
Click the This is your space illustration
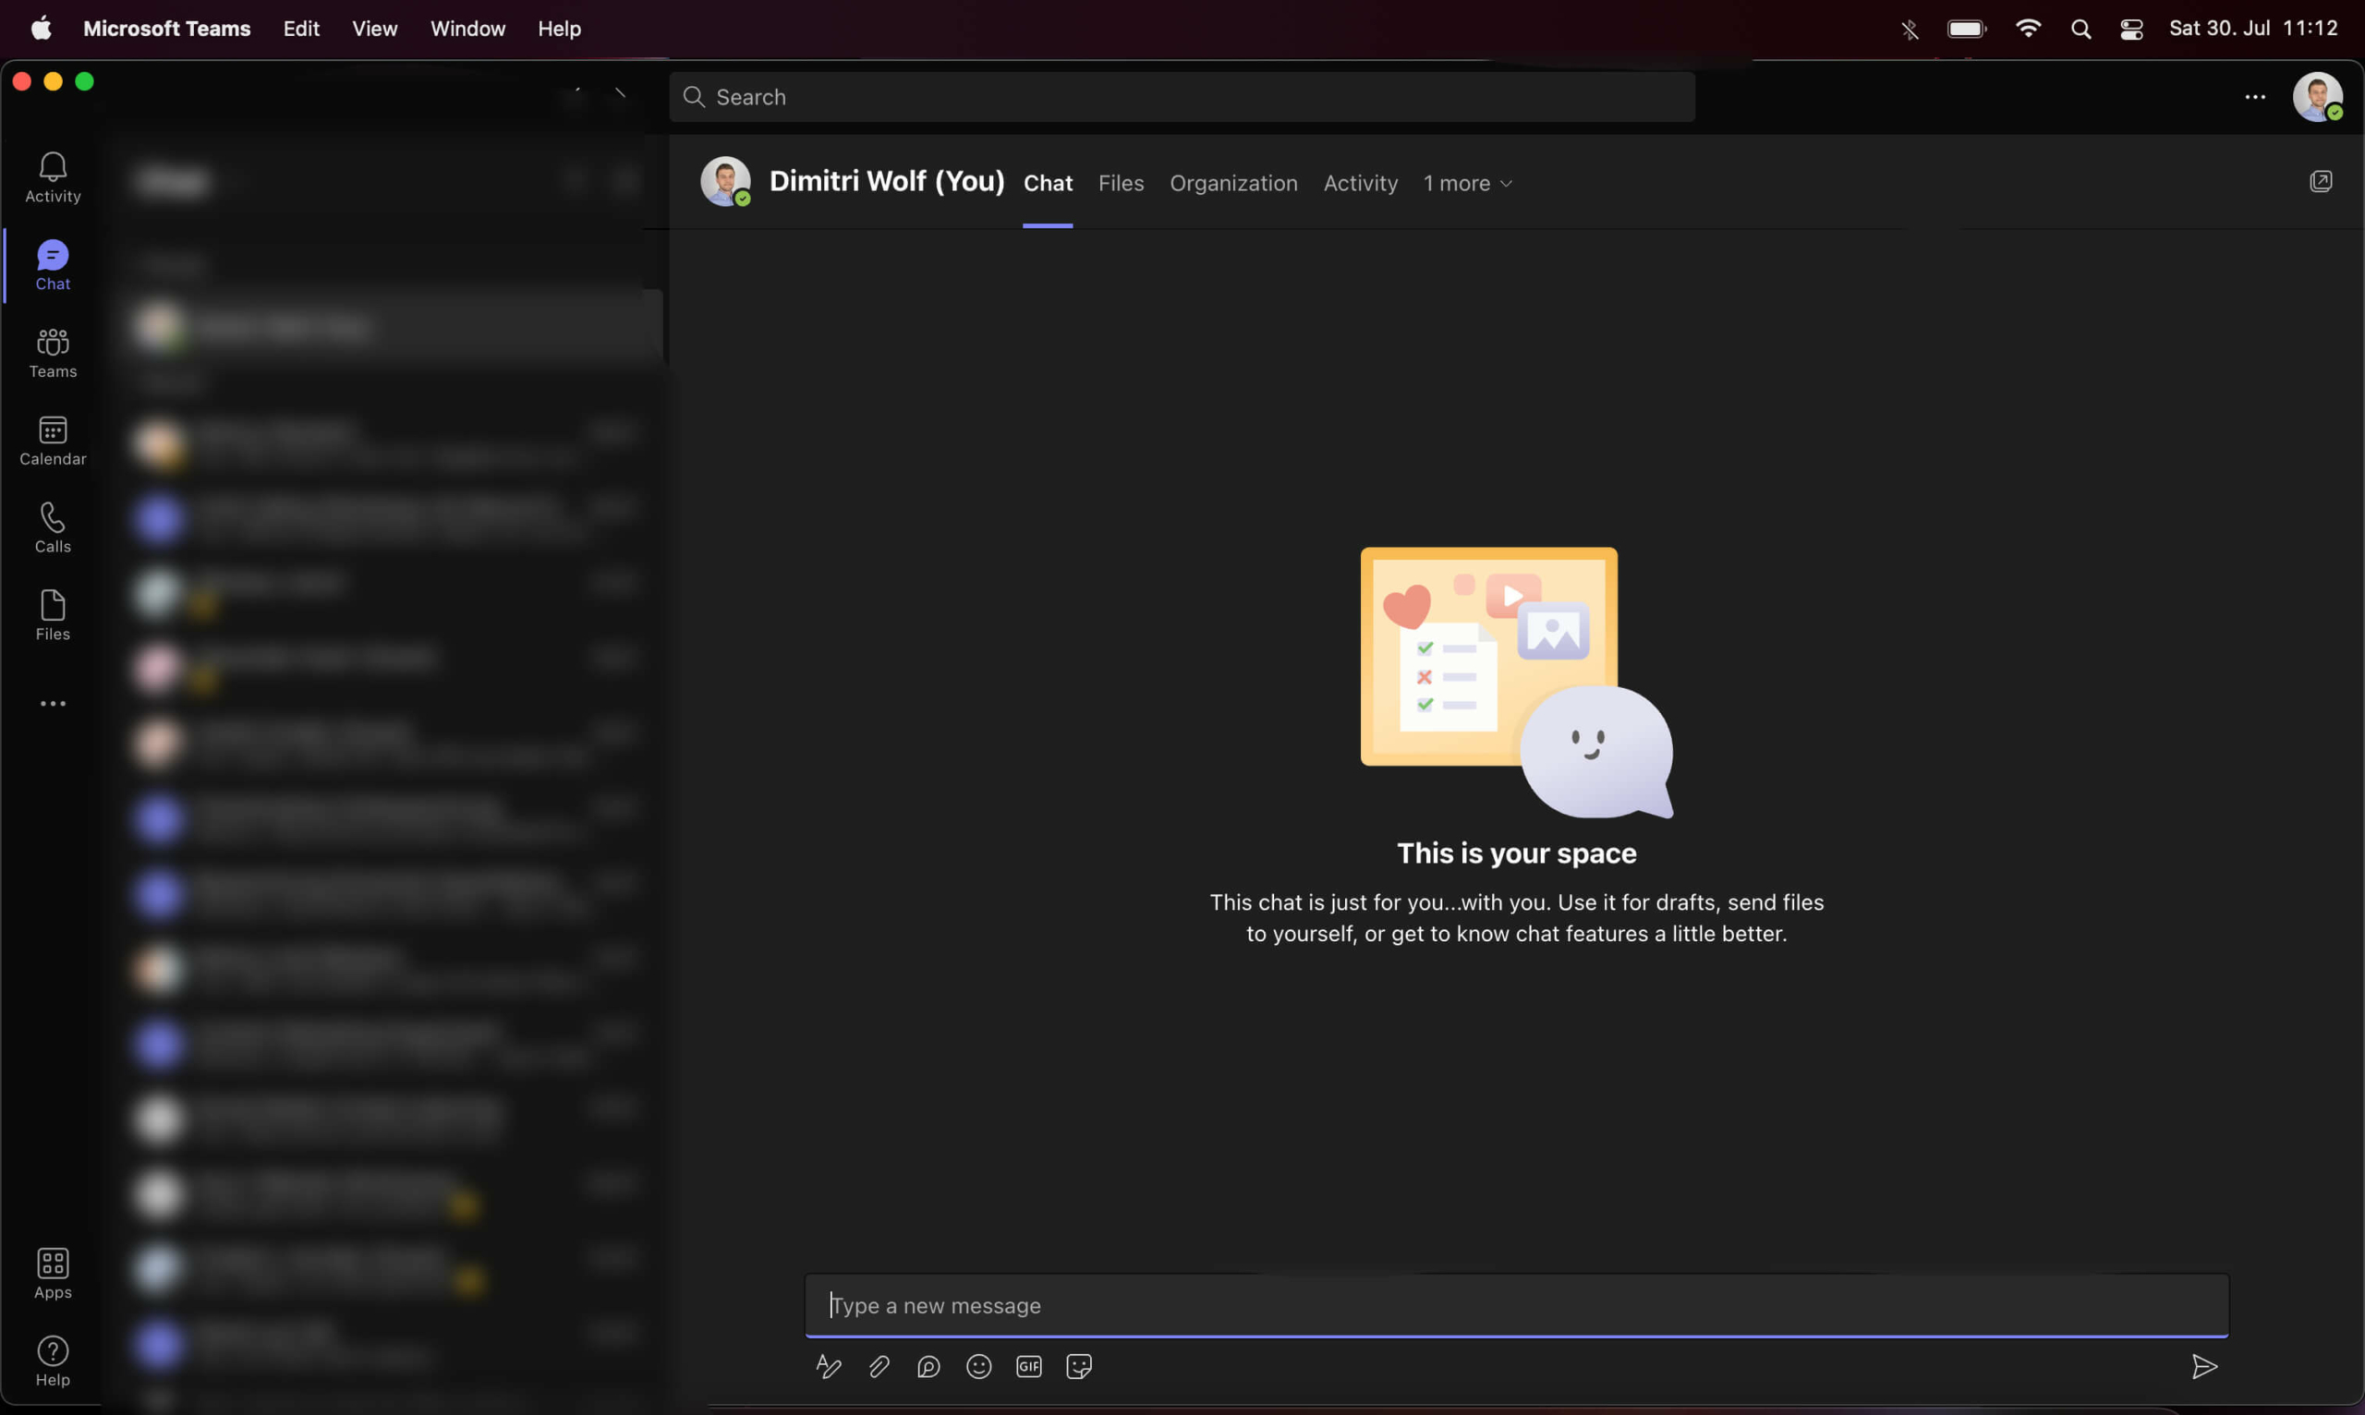(1516, 682)
